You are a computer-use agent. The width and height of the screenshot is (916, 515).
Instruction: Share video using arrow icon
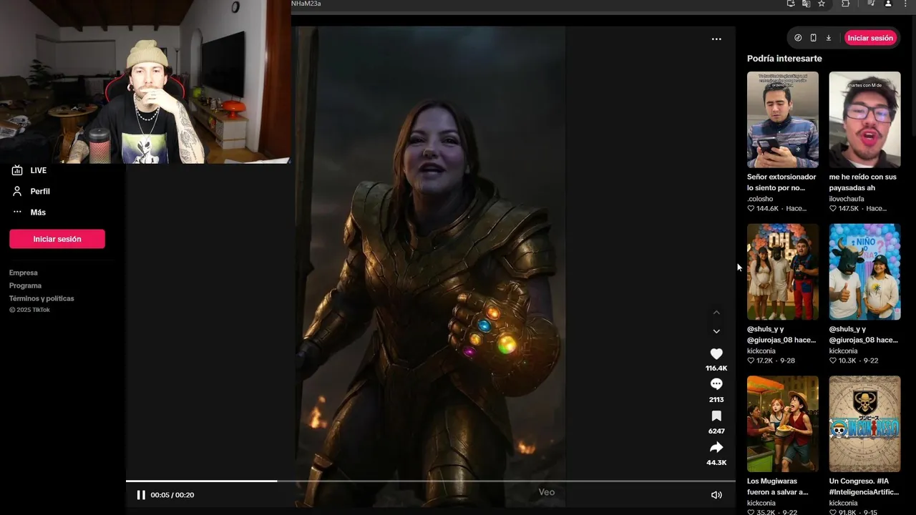[716, 447]
